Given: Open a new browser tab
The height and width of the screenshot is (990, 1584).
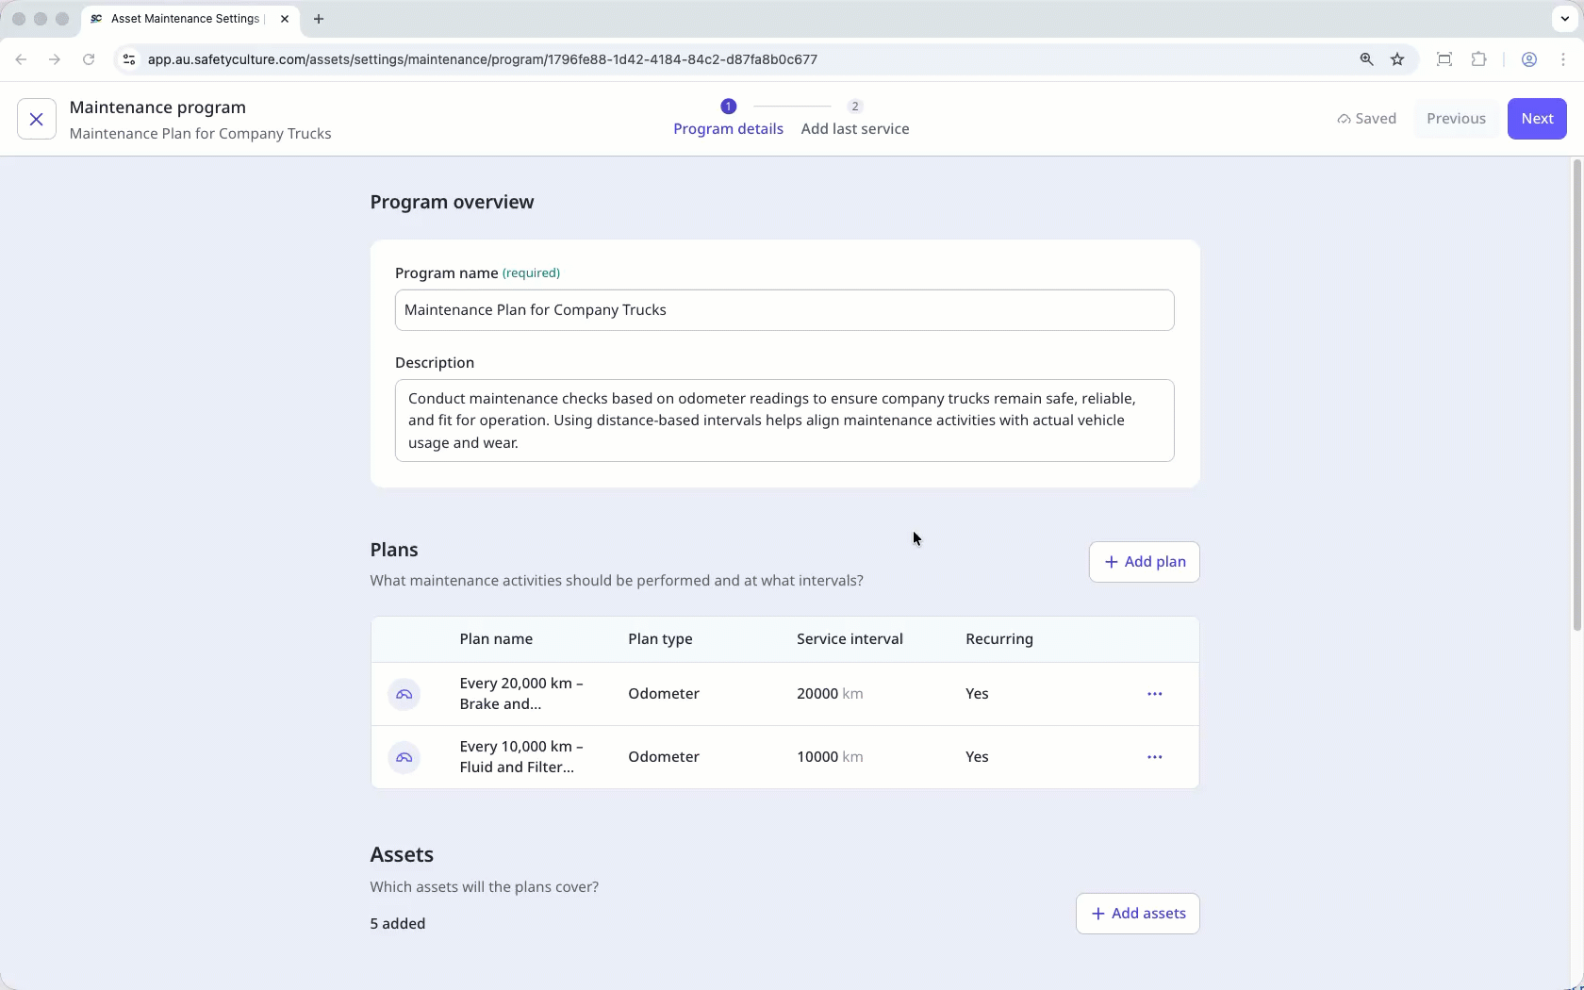Looking at the screenshot, I should pyautogui.click(x=319, y=19).
